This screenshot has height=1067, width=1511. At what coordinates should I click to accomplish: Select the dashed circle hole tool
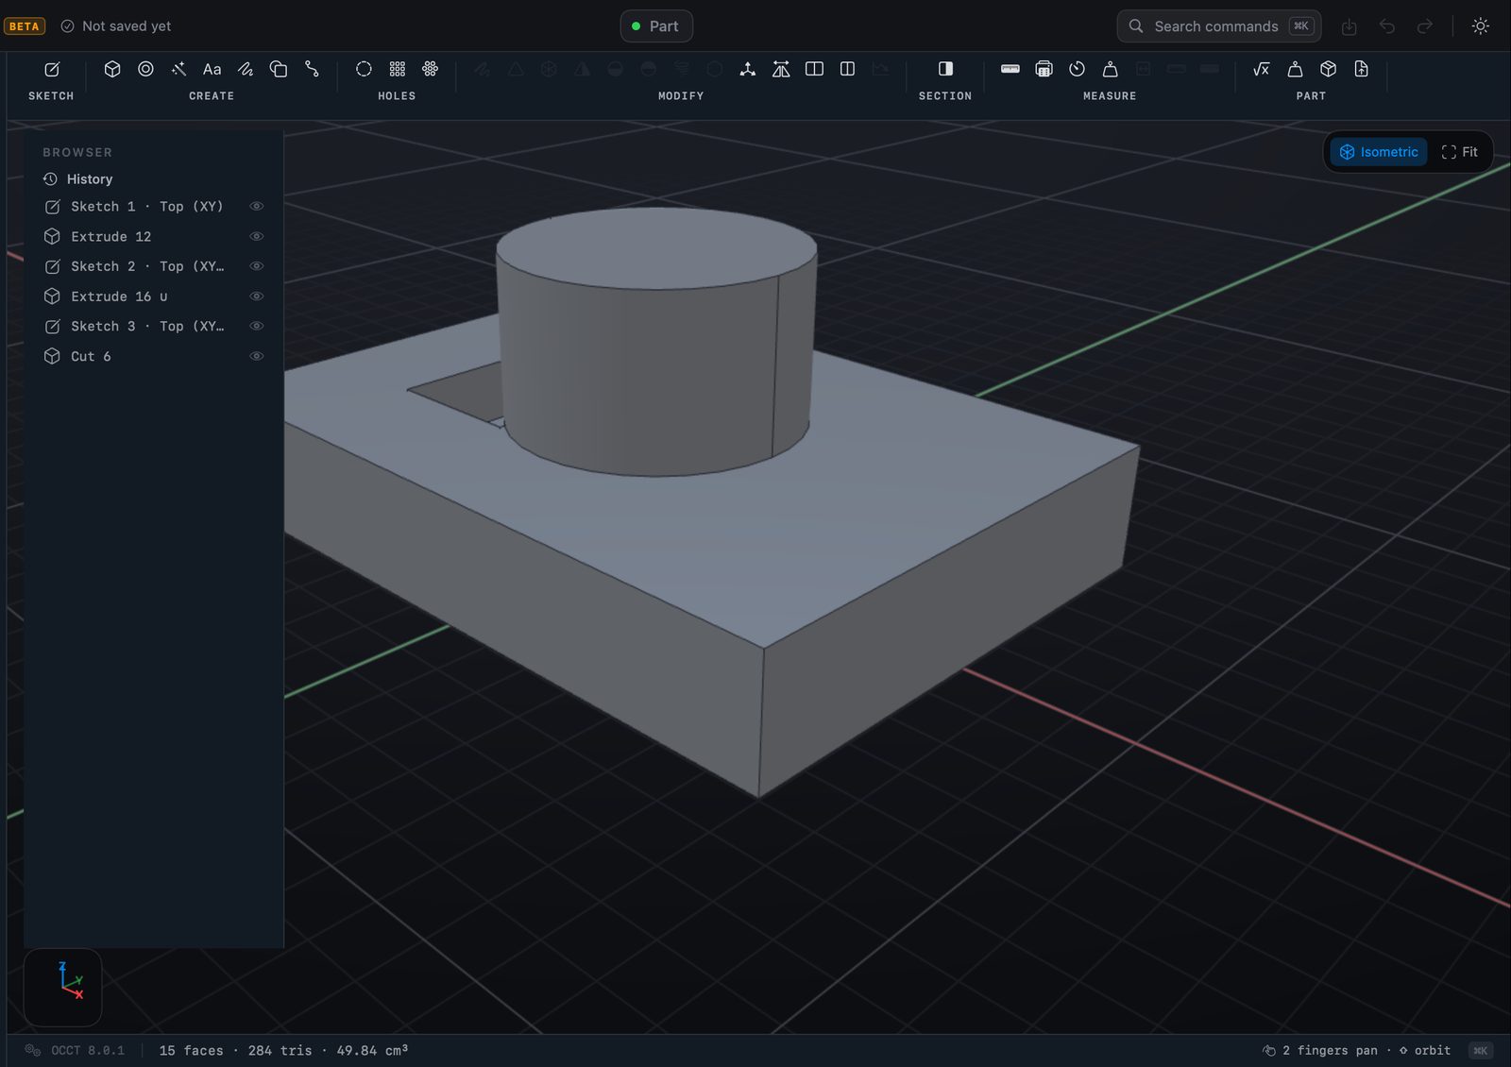point(364,69)
